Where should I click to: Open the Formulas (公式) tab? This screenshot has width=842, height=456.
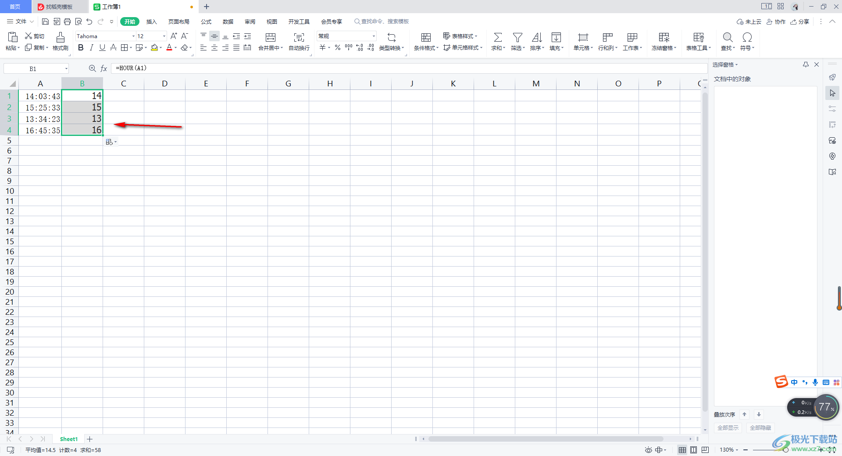point(206,21)
